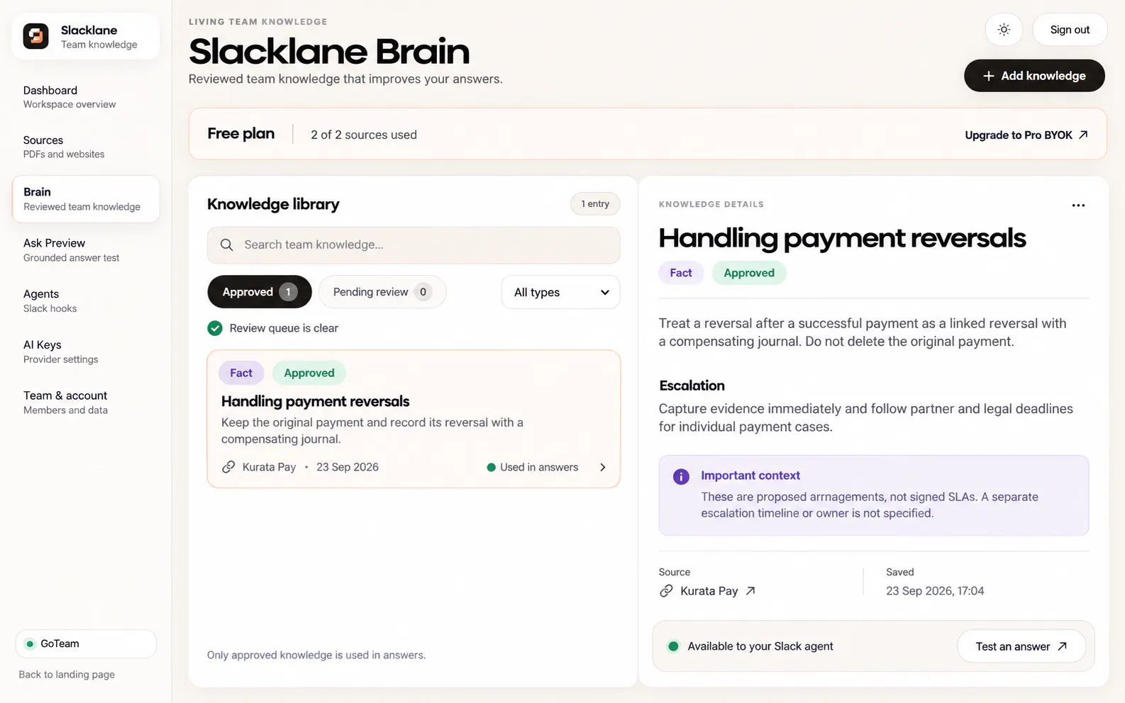Open the three-dot knowledge details menu

pos(1078,206)
